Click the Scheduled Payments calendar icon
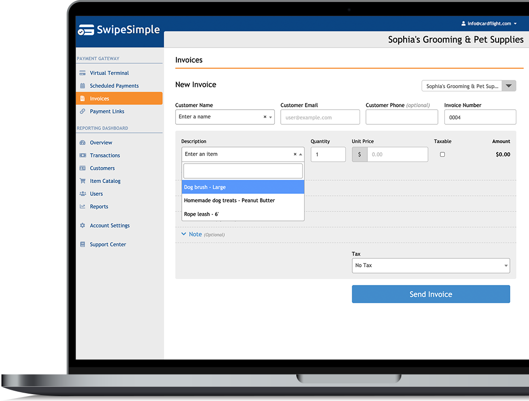The width and height of the screenshot is (529, 401). coord(82,86)
